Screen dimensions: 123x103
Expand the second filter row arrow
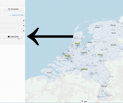pyautogui.click(x=24, y=26)
